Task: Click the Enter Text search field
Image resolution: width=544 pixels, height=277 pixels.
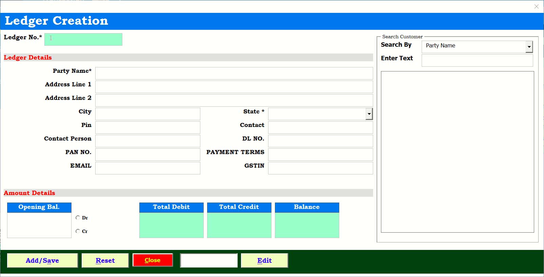Action: pyautogui.click(x=477, y=61)
